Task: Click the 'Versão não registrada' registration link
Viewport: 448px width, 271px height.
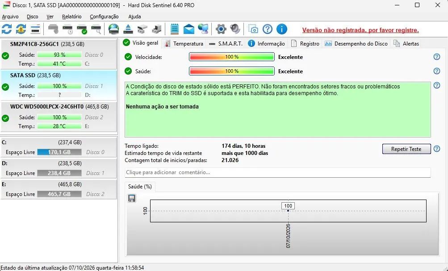Action: (x=360, y=30)
